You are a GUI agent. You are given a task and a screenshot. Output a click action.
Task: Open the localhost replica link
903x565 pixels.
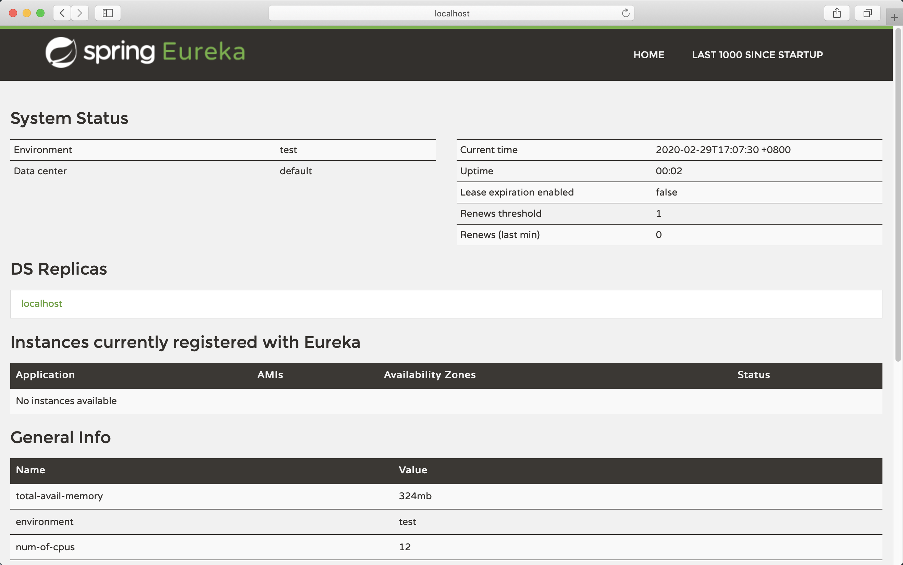42,303
